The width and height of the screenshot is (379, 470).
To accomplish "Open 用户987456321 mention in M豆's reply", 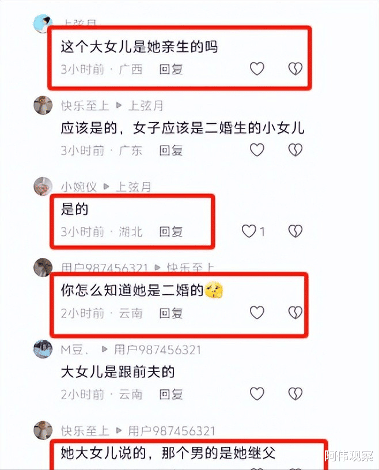I will coord(157,350).
